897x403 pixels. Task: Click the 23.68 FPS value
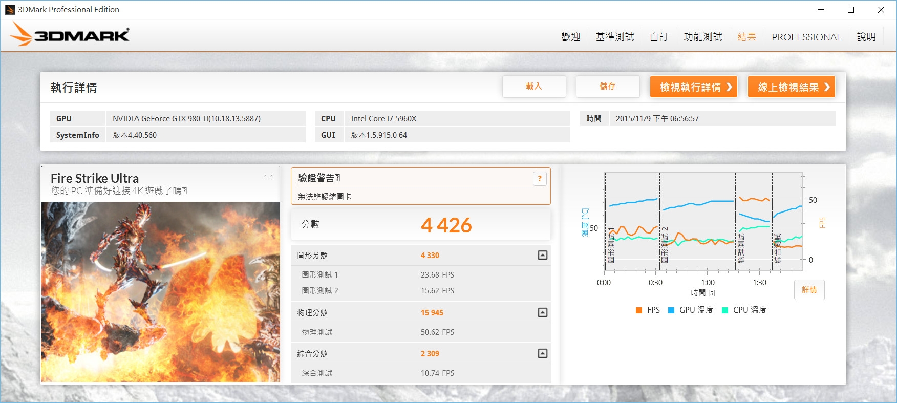pos(438,275)
